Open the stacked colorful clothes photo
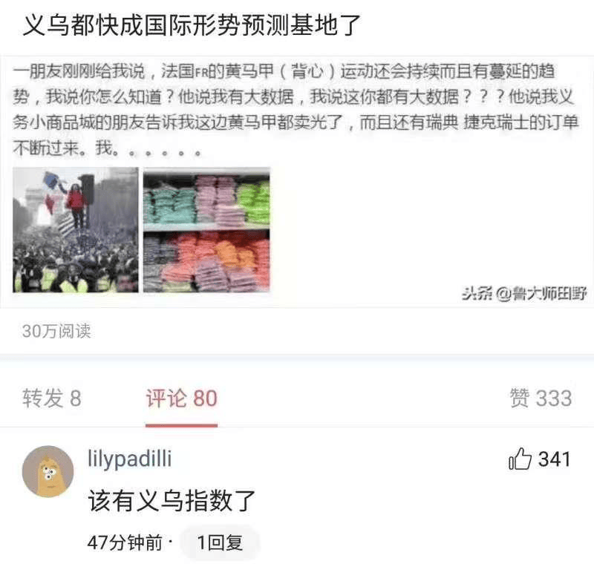Screen dimensions: 594x564 pyautogui.click(x=206, y=230)
